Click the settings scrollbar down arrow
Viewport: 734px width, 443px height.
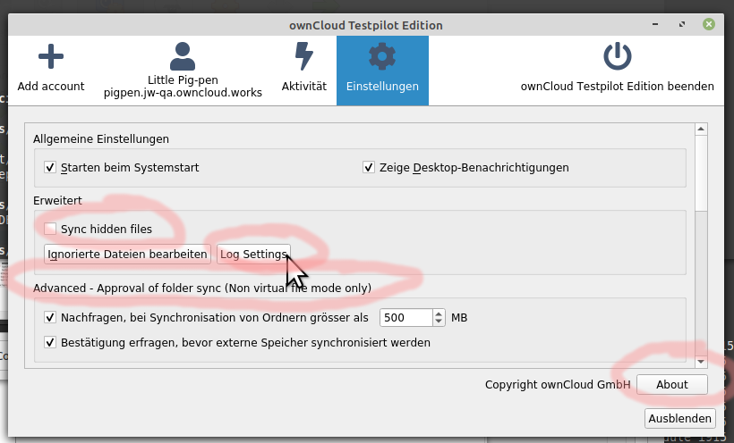pos(701,362)
